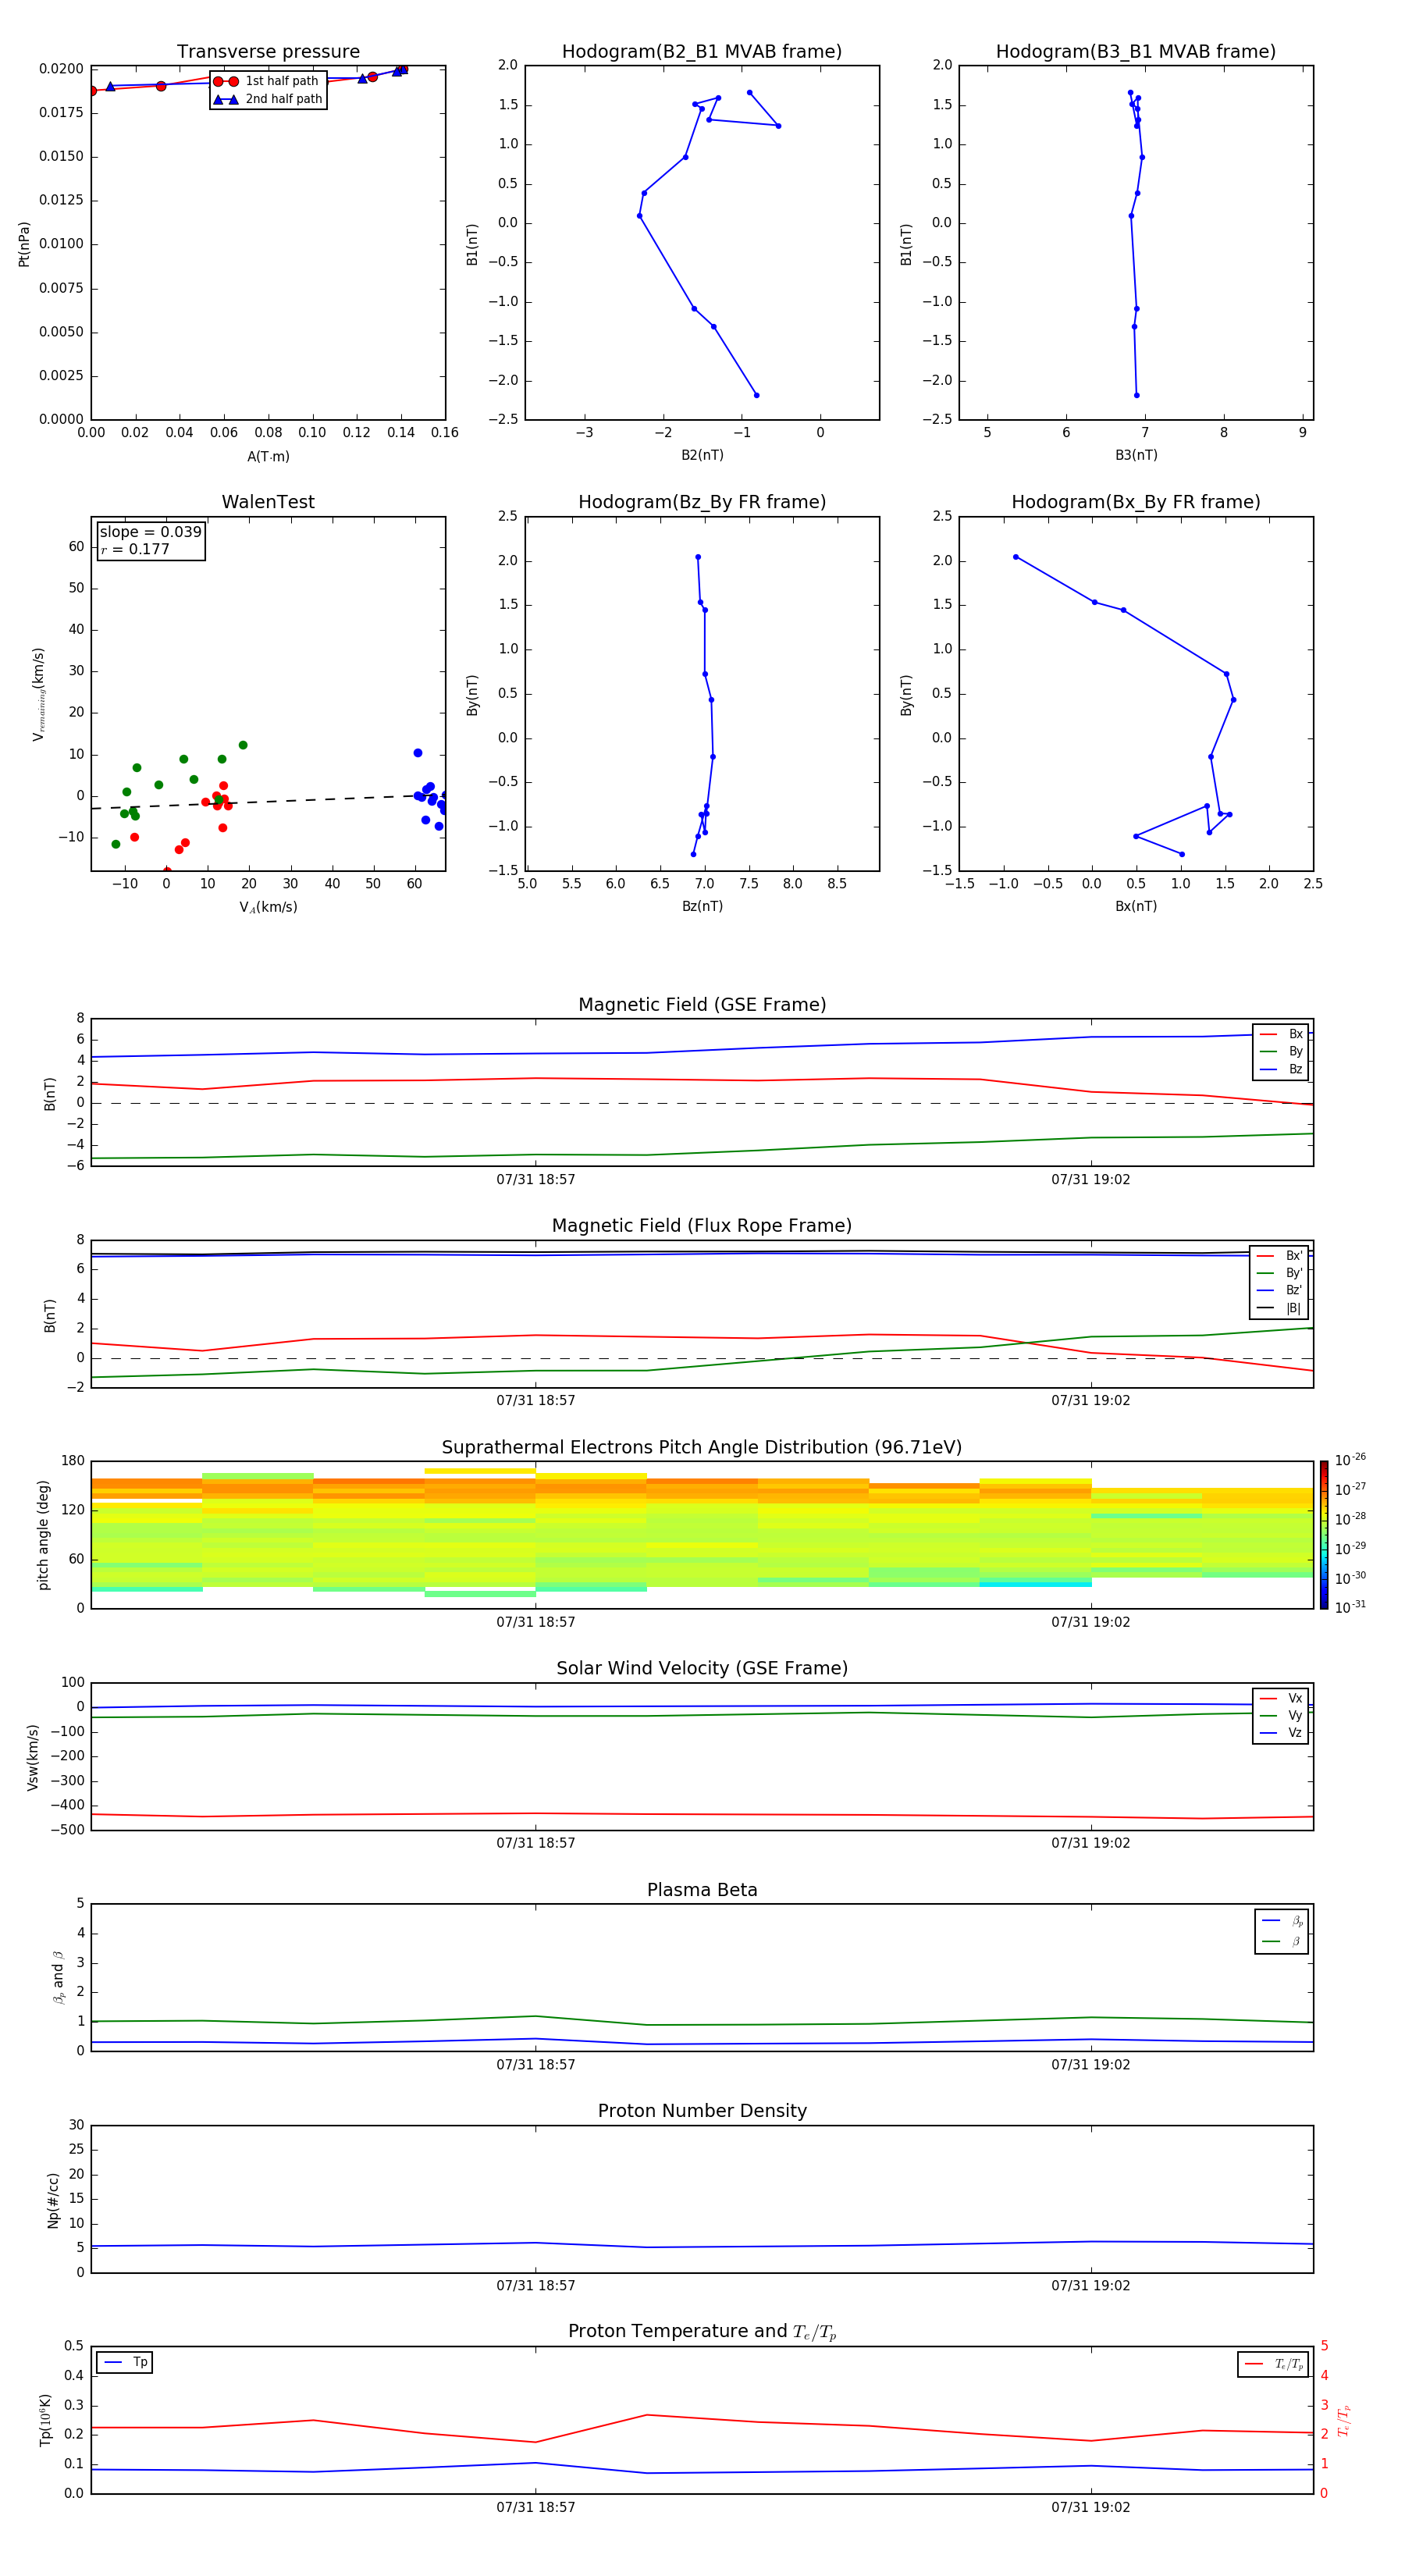The width and height of the screenshot is (1405, 2576).
Task: Click the "Magnetic Field (Flux Rope Frame)" title
Action: coord(702,1226)
